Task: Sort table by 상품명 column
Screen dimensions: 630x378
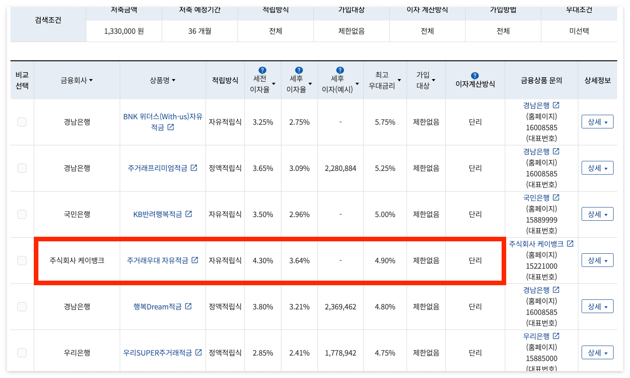Action: 163,80
